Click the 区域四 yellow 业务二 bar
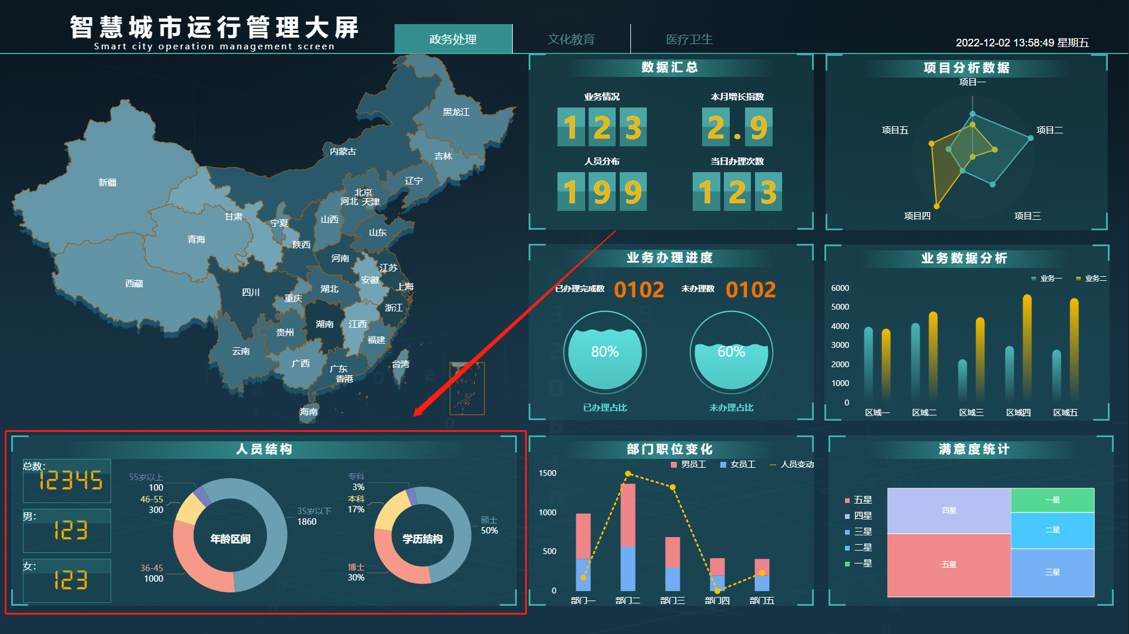 coord(1027,348)
